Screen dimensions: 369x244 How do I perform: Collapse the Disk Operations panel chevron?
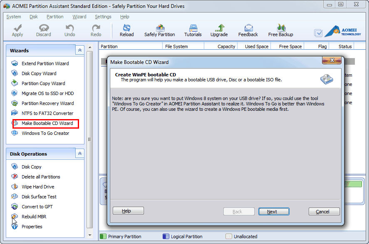[x=80, y=154]
